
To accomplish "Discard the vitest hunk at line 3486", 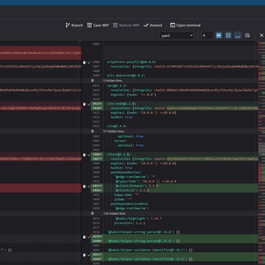I will tap(84, 155).
